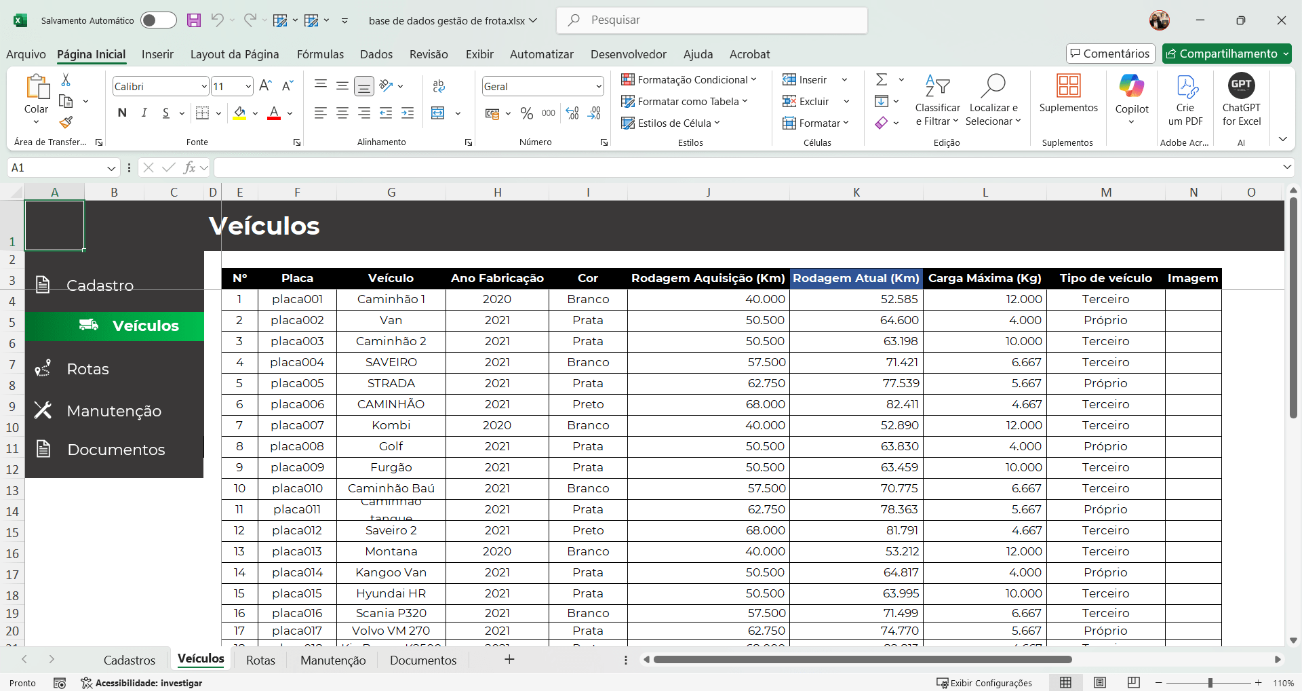
Task: Open Formatação Condicional dropdown
Action: [x=689, y=80]
